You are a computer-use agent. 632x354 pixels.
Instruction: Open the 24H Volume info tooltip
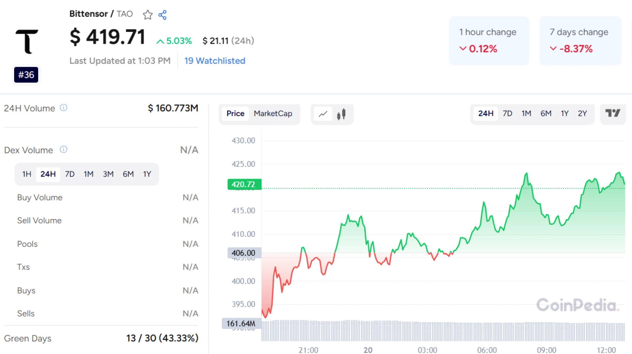(64, 108)
